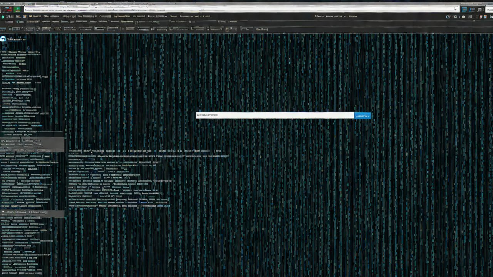This screenshot has height=277, width=493.
Task: Click the first blue icon right of address bar
Action: (464, 10)
